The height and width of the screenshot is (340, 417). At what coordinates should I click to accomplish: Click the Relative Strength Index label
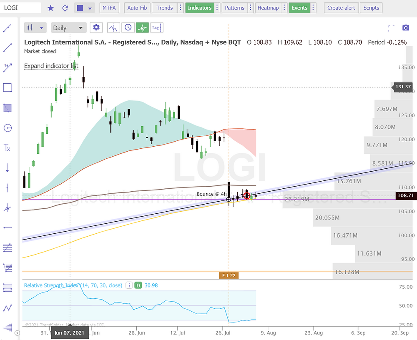click(x=73, y=285)
